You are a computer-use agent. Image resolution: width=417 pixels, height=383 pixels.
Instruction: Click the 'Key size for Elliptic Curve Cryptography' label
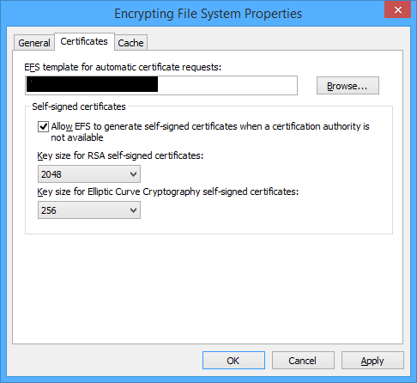tap(168, 191)
